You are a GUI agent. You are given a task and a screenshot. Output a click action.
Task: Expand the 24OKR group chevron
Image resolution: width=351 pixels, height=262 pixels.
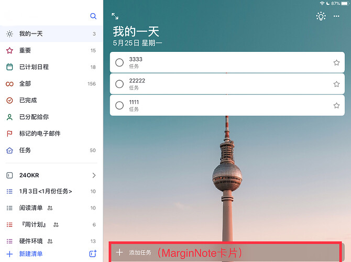(94, 176)
